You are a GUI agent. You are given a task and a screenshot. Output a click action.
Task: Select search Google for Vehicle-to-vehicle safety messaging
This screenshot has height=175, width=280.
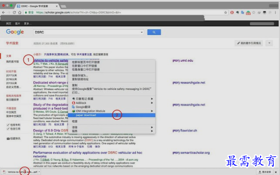pos(111,89)
